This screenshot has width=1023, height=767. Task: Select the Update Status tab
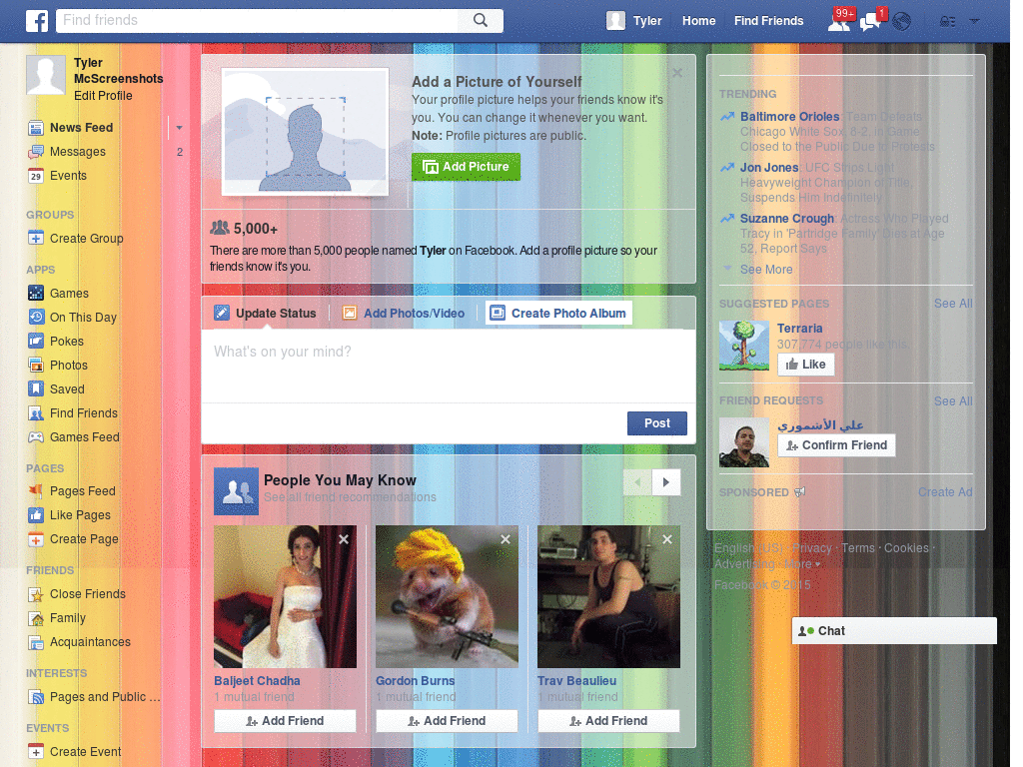coord(266,313)
